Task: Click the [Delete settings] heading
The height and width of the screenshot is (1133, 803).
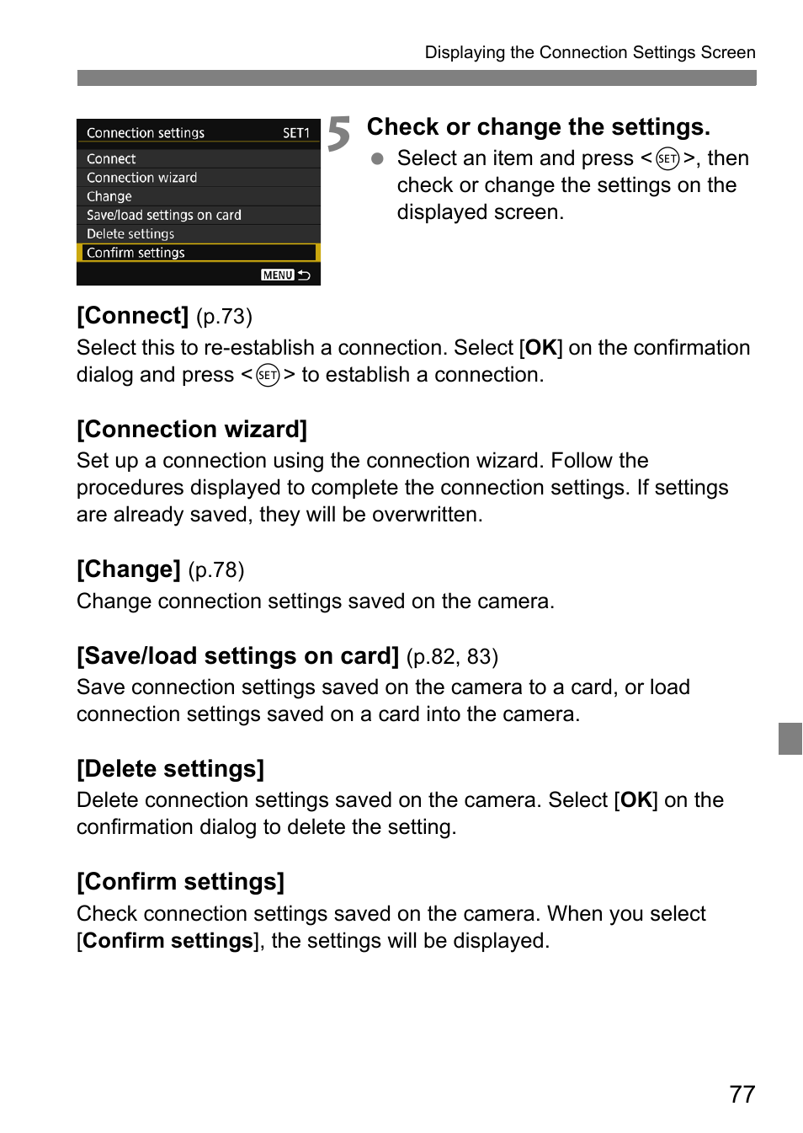Action: [170, 769]
